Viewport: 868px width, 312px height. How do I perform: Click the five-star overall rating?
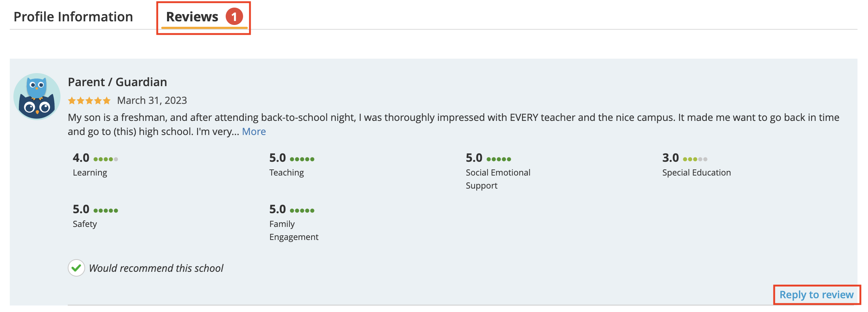point(89,101)
